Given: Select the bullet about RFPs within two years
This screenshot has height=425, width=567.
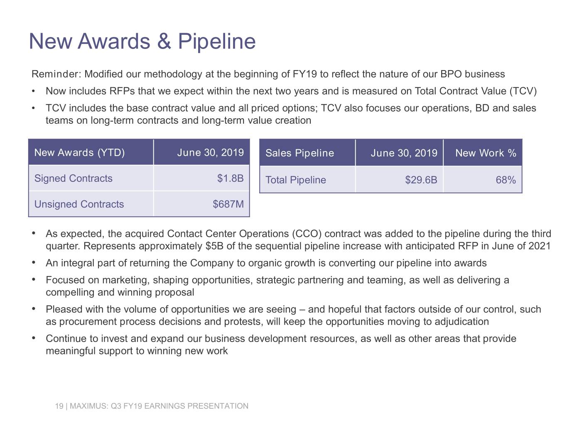Looking at the screenshot, I should (x=291, y=91).
